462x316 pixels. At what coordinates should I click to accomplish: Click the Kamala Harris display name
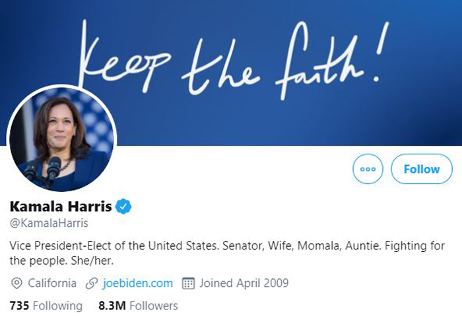click(x=61, y=206)
